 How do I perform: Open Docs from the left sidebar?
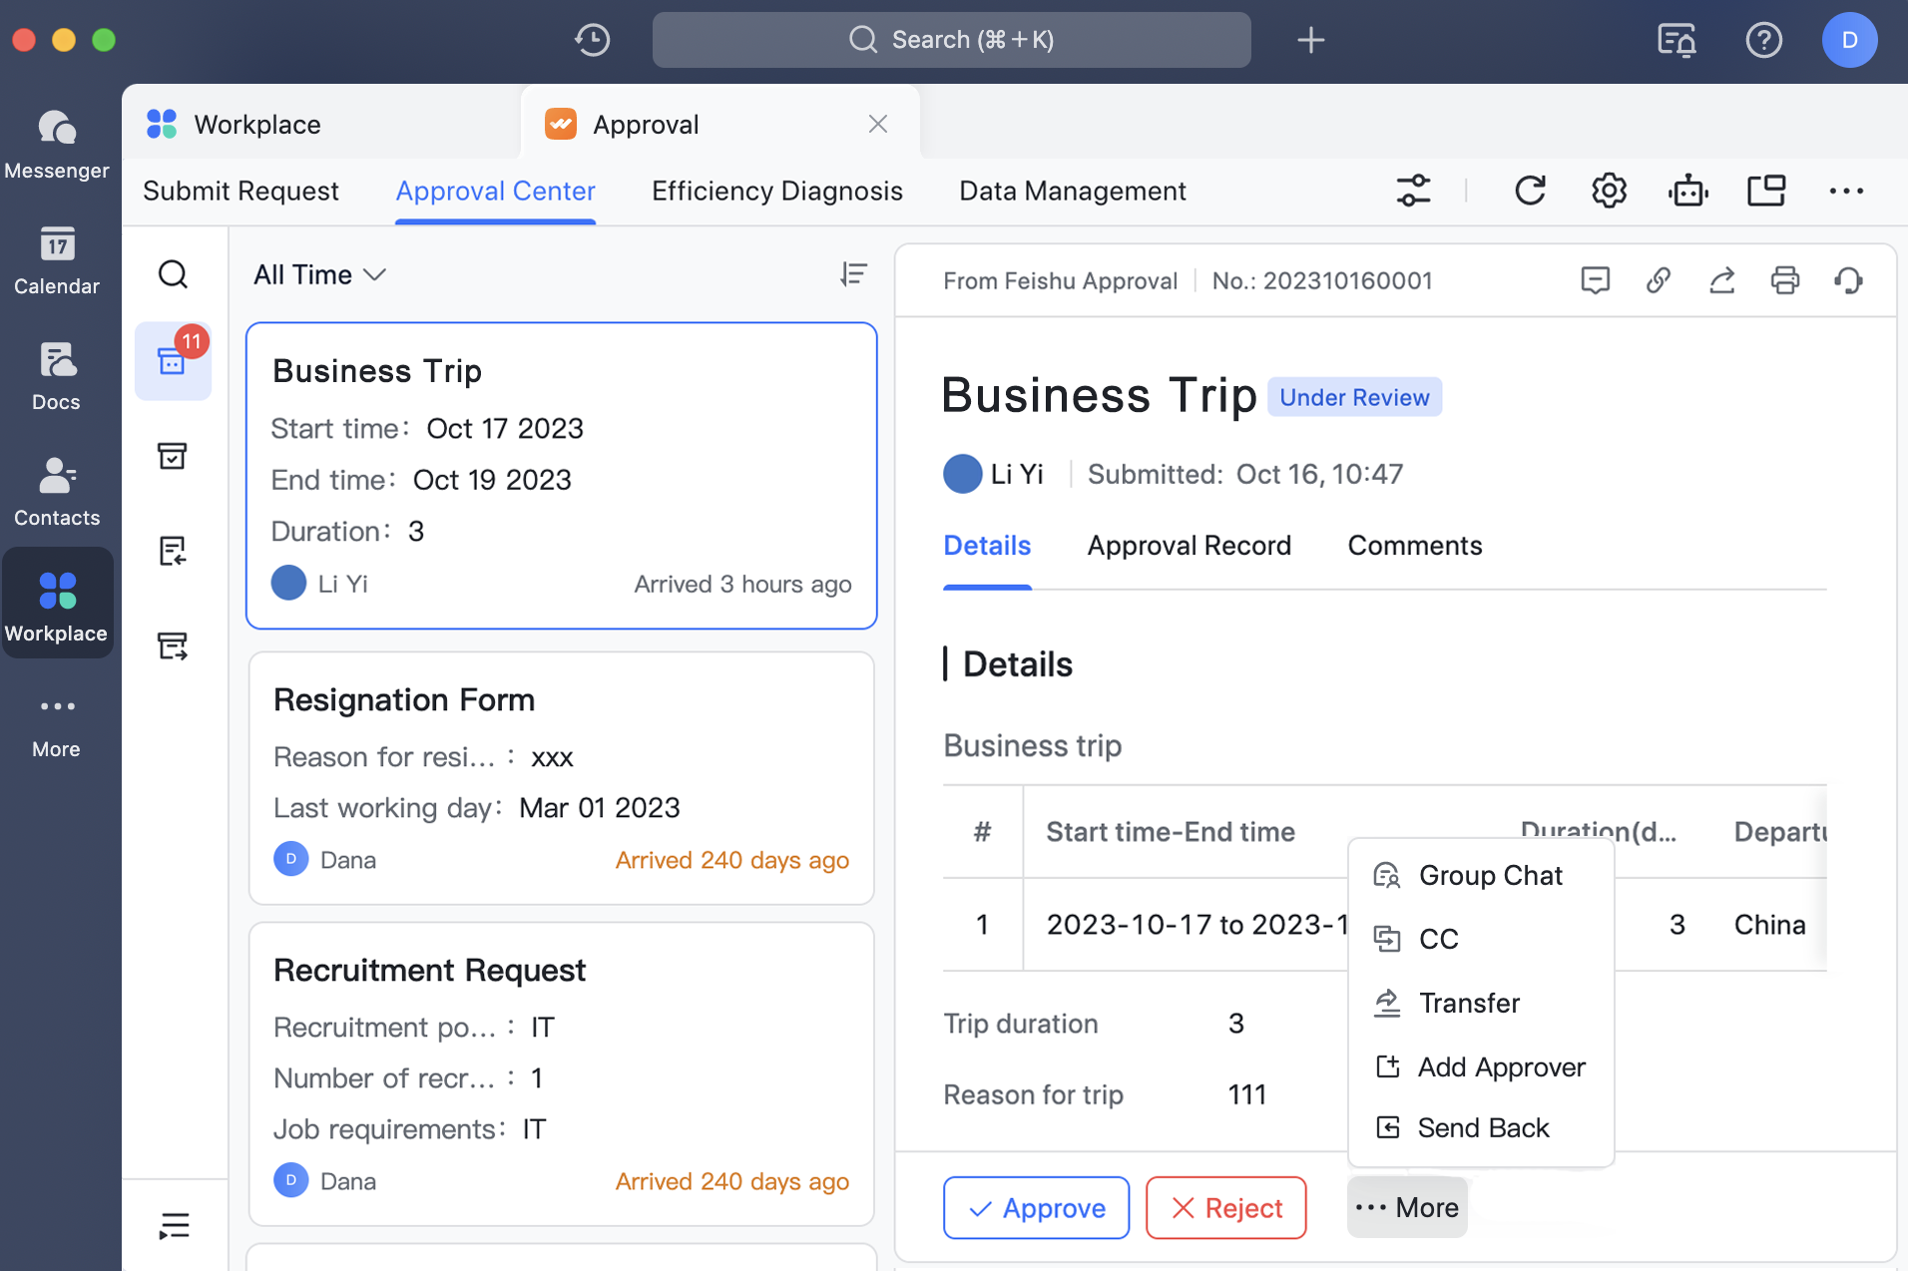(x=56, y=377)
